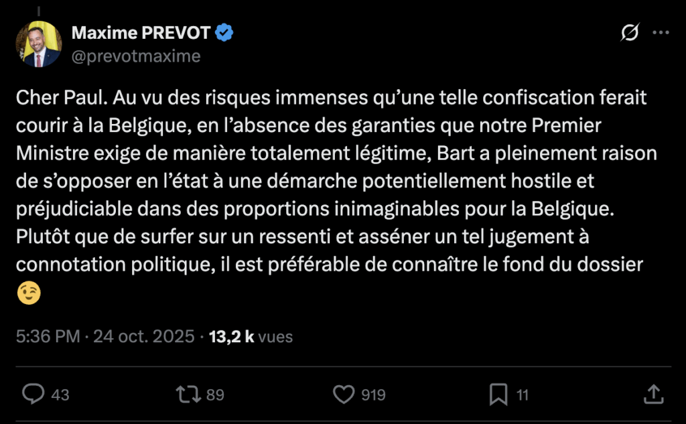
Task: Open the share upload arrow icon
Action: click(x=653, y=395)
